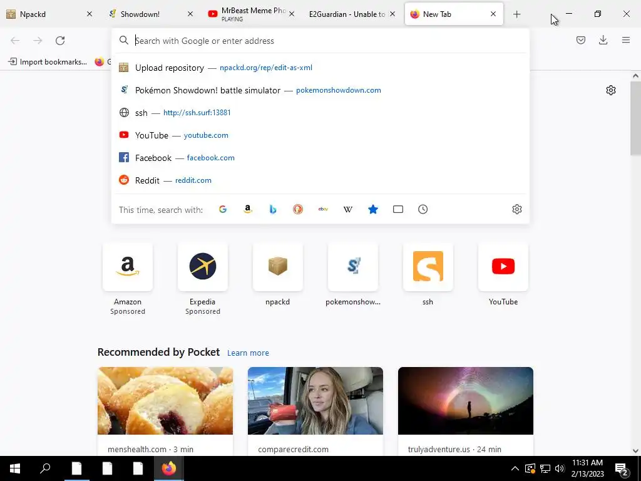Choose Pokémon Showdown! battle simulator suggestion
Image resolution: width=641 pixels, height=481 pixels.
click(x=320, y=90)
